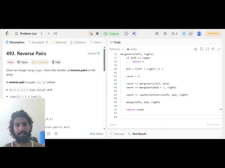Click the curly braces icon
Viewport: 225px width, 168px height.
207,49
